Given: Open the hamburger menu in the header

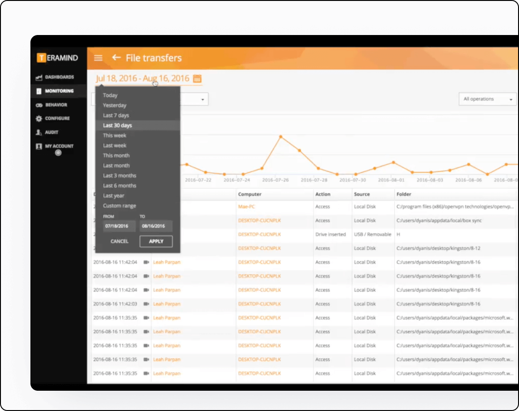Looking at the screenshot, I should point(98,58).
